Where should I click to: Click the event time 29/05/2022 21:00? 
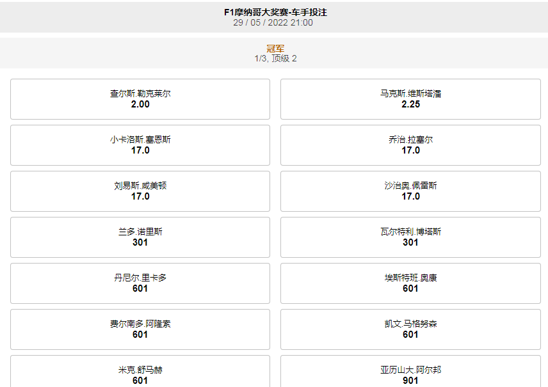point(274,22)
